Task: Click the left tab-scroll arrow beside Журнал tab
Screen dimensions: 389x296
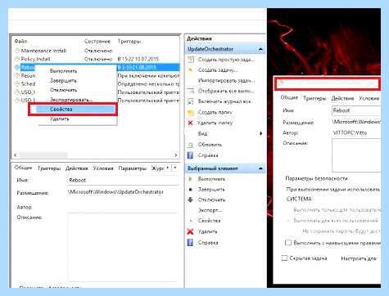Action: (168, 168)
